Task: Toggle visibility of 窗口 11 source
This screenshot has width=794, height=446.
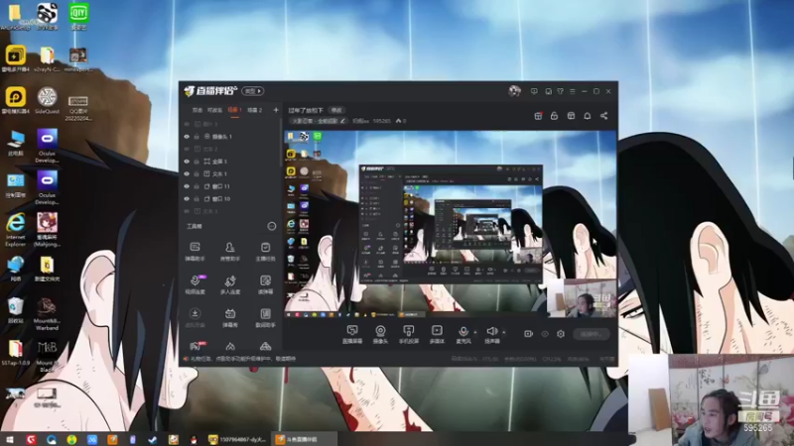Action: click(x=187, y=186)
